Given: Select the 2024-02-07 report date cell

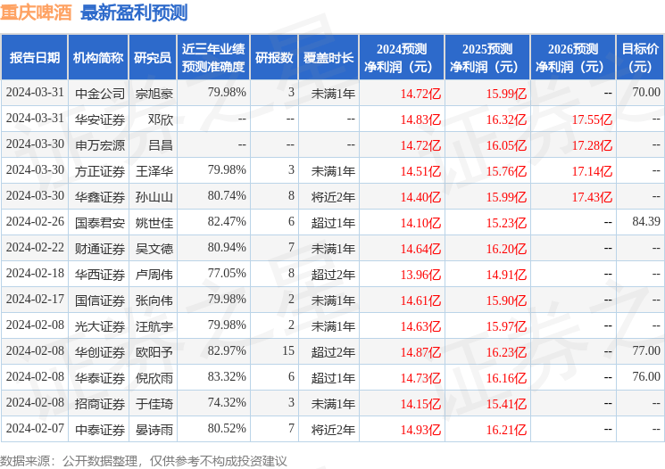Looking at the screenshot, I should [35, 429].
